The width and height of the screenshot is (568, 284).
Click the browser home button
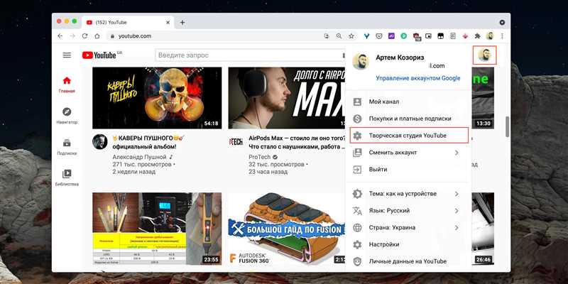click(97, 36)
